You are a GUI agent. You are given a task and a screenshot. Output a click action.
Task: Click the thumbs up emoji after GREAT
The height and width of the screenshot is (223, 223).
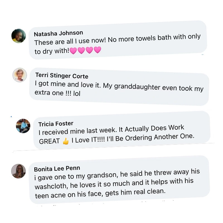click(x=66, y=142)
